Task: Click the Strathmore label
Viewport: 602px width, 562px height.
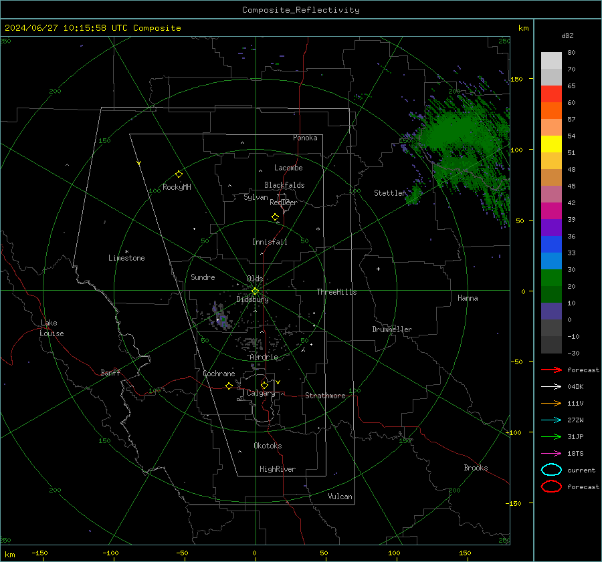Action: tap(325, 396)
